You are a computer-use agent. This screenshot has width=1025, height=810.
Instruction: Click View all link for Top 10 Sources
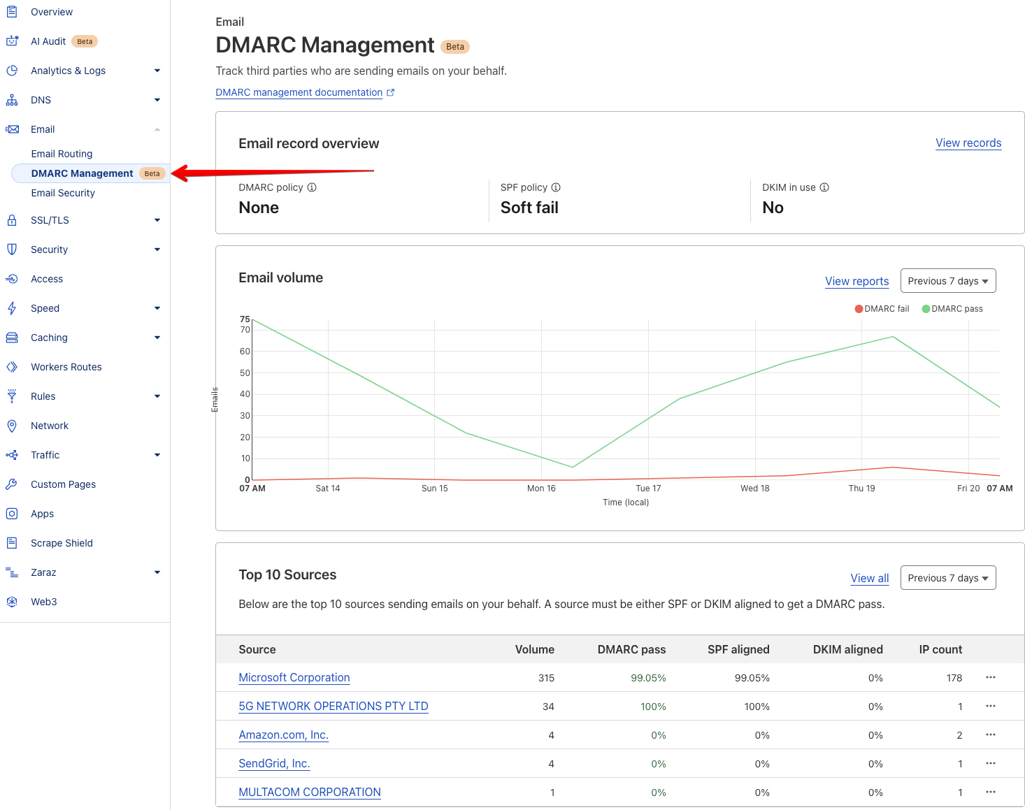click(870, 578)
